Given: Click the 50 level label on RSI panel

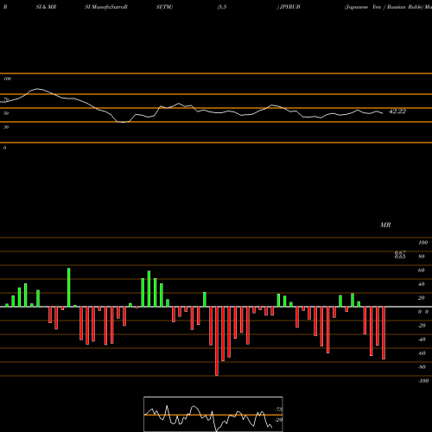Looking at the screenshot, I should (6, 113).
